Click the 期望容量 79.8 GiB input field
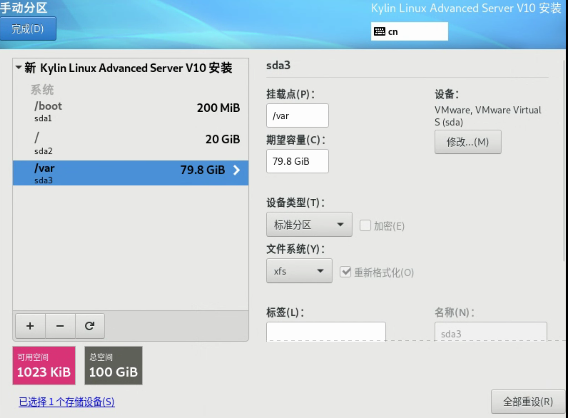Image resolution: width=568 pixels, height=418 pixels. tap(297, 161)
